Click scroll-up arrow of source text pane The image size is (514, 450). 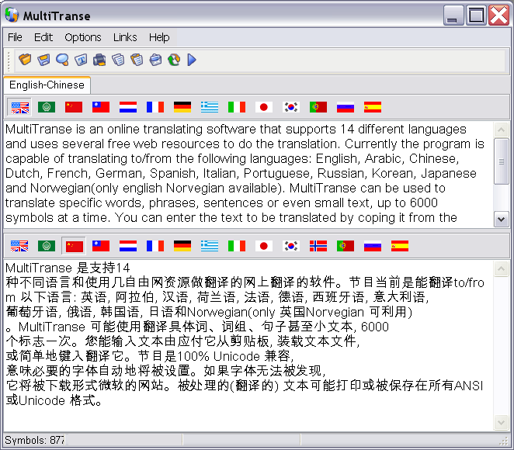coord(501,130)
